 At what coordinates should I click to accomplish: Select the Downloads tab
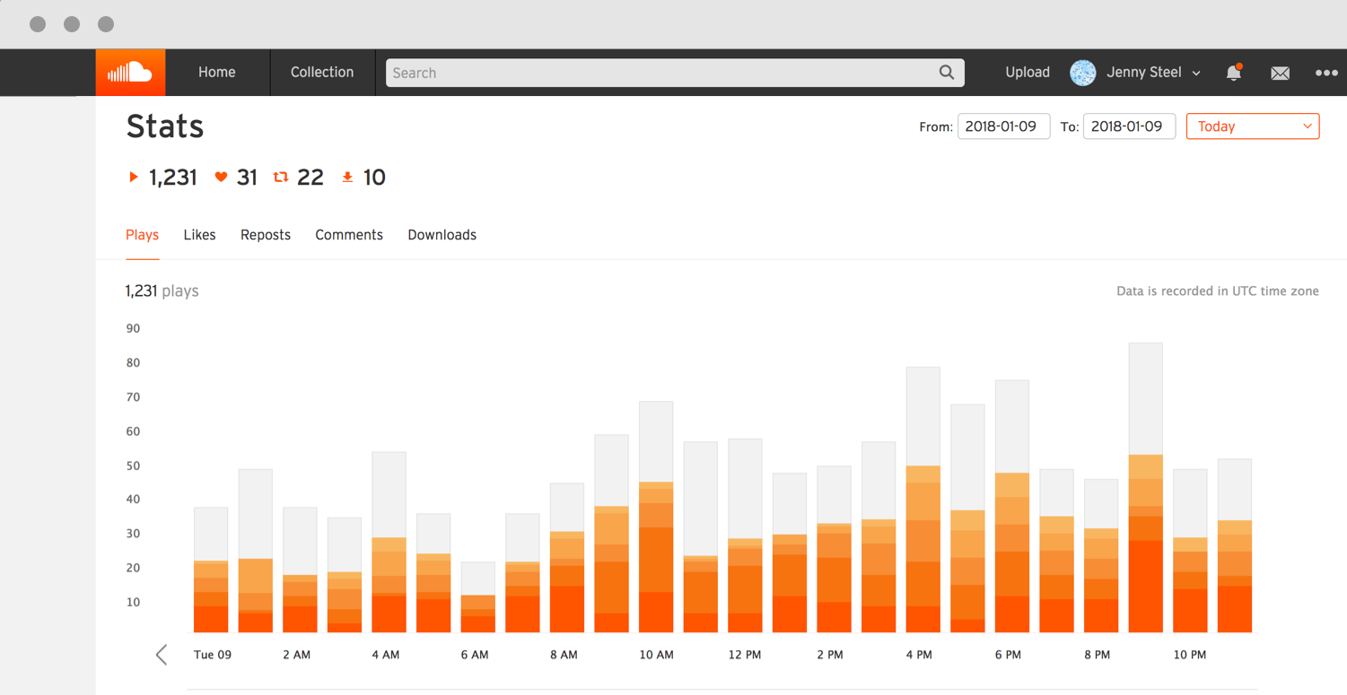pos(442,235)
